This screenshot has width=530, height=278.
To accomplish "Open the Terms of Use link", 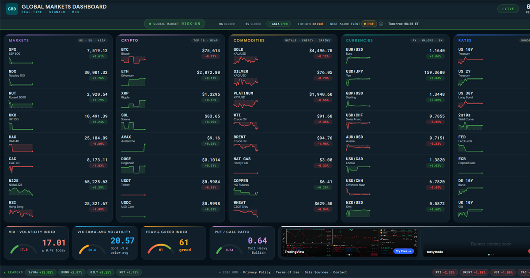I will click(x=287, y=272).
